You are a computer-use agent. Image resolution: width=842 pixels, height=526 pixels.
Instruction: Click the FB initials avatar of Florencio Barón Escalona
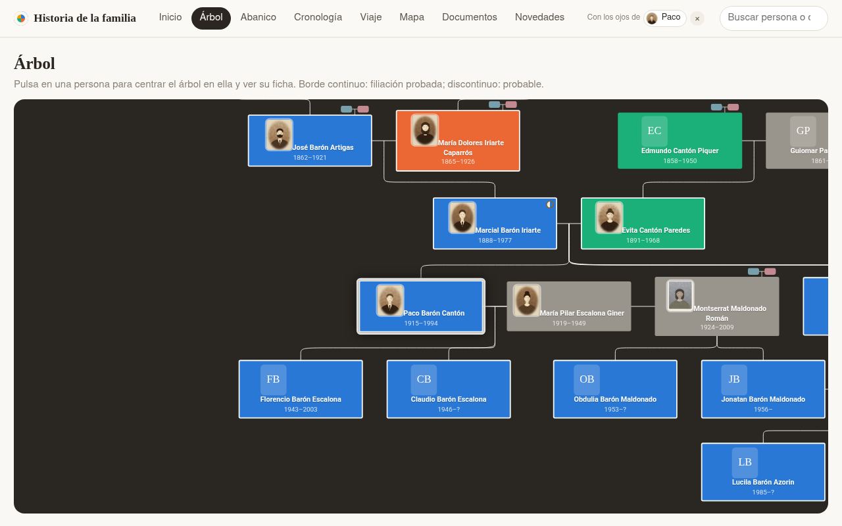coord(273,379)
